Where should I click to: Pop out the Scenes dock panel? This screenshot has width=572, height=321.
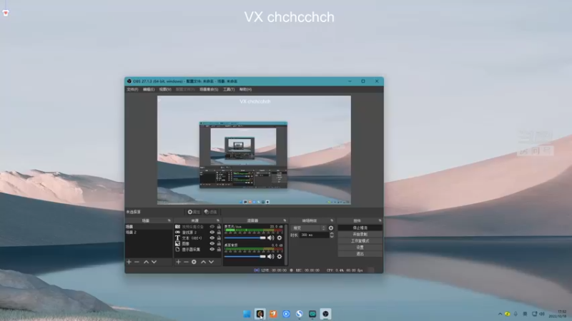pyautogui.click(x=169, y=220)
